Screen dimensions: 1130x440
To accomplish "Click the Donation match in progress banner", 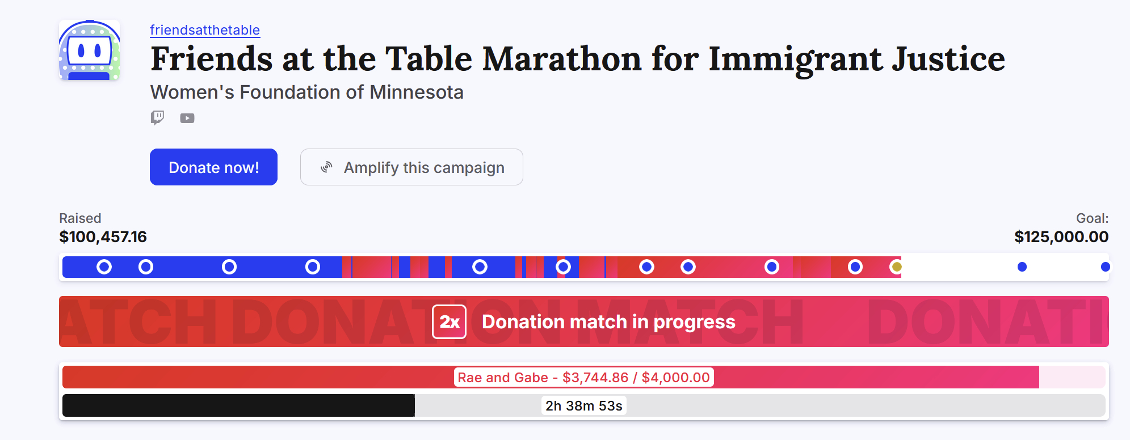I will coord(608,321).
